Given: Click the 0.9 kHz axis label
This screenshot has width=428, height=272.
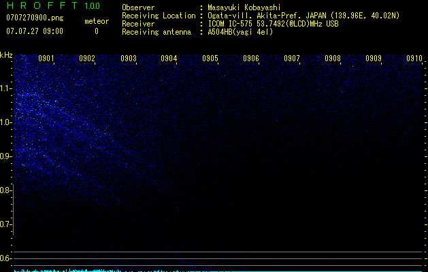Looking at the screenshot, I should click(x=5, y=156).
